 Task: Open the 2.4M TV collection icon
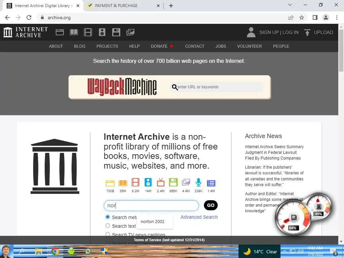tap(161, 182)
